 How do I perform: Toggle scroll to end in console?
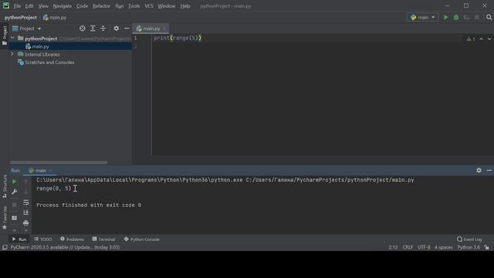click(x=25, y=212)
